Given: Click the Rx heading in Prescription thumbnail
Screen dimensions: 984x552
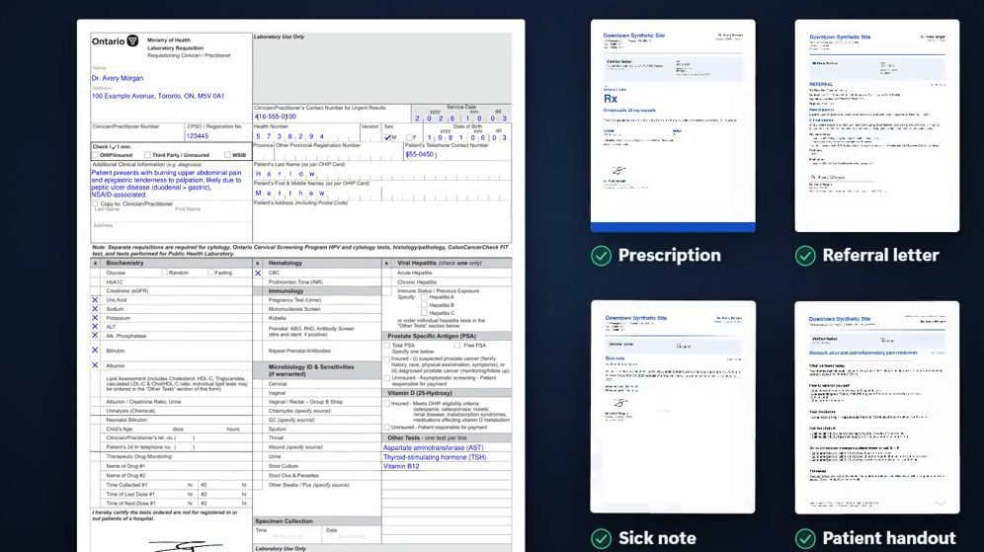Looking at the screenshot, I should (x=611, y=99).
